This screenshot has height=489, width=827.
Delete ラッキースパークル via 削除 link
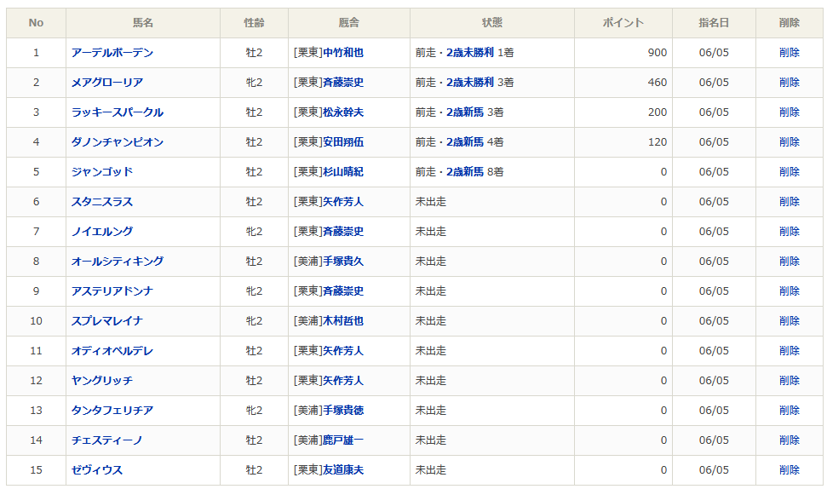pos(790,112)
